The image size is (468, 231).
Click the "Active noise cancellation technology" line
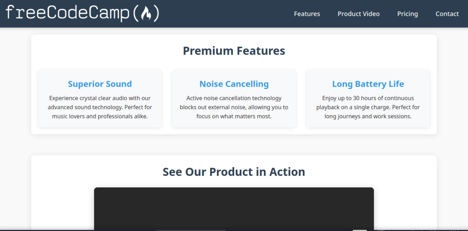point(234,98)
